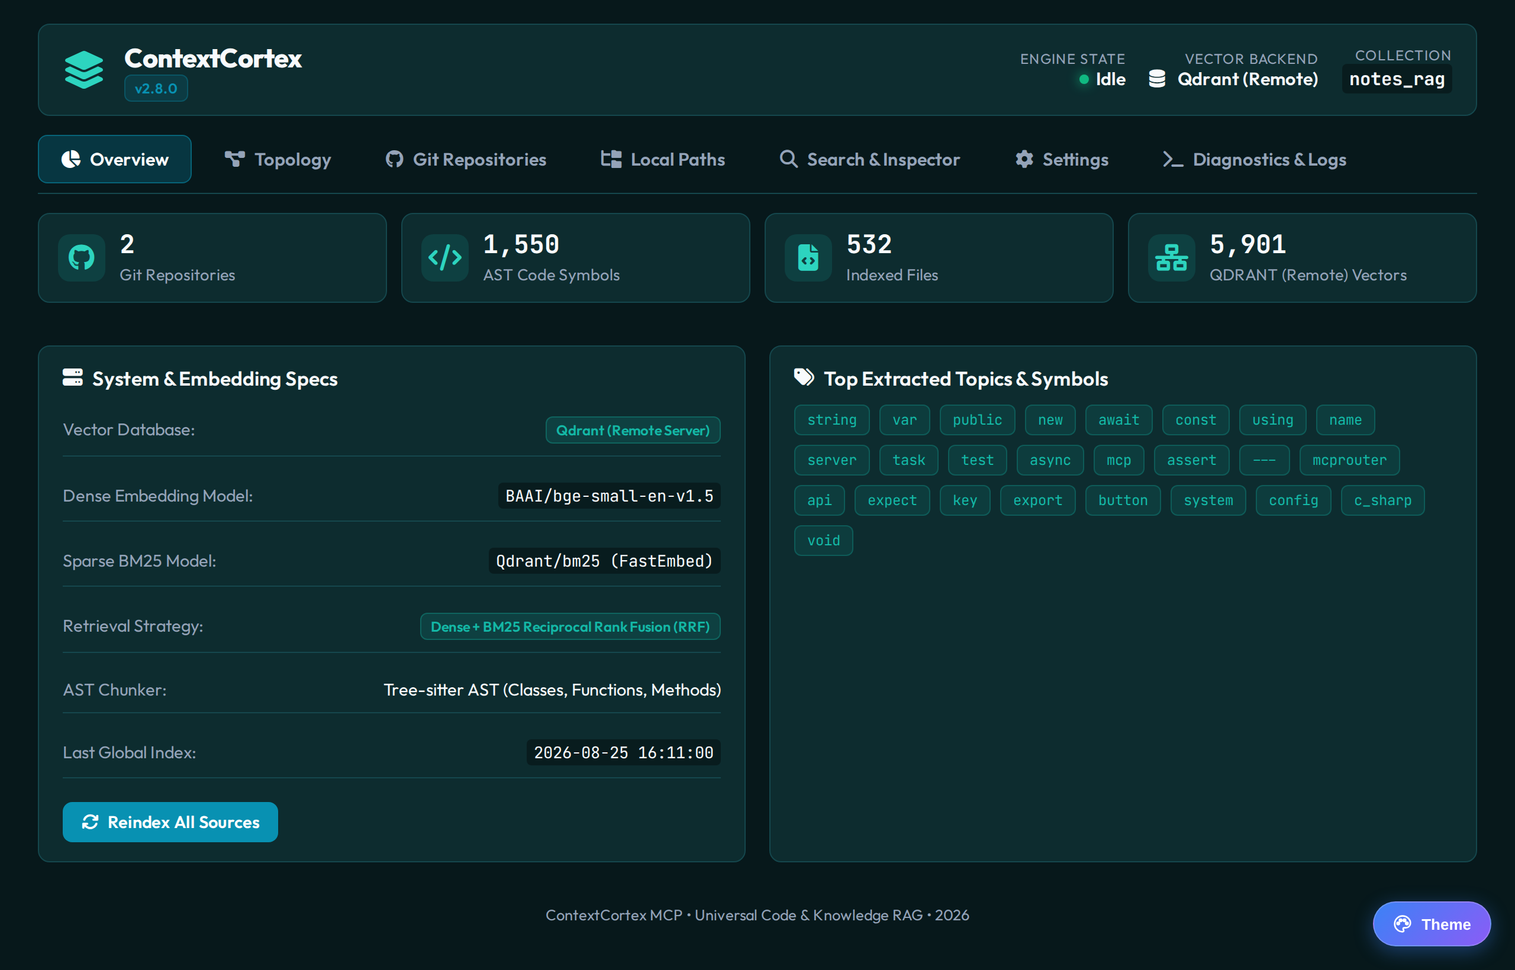Click the palette icon in Theme button

[1402, 924]
